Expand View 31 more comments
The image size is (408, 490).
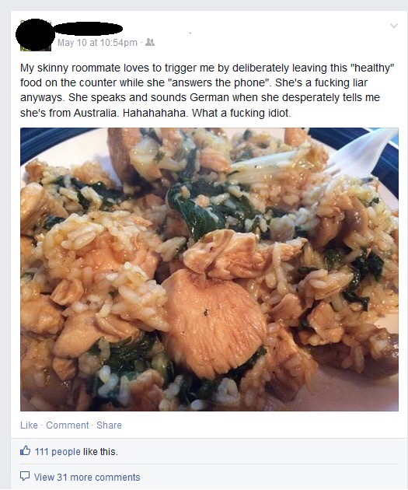click(87, 478)
